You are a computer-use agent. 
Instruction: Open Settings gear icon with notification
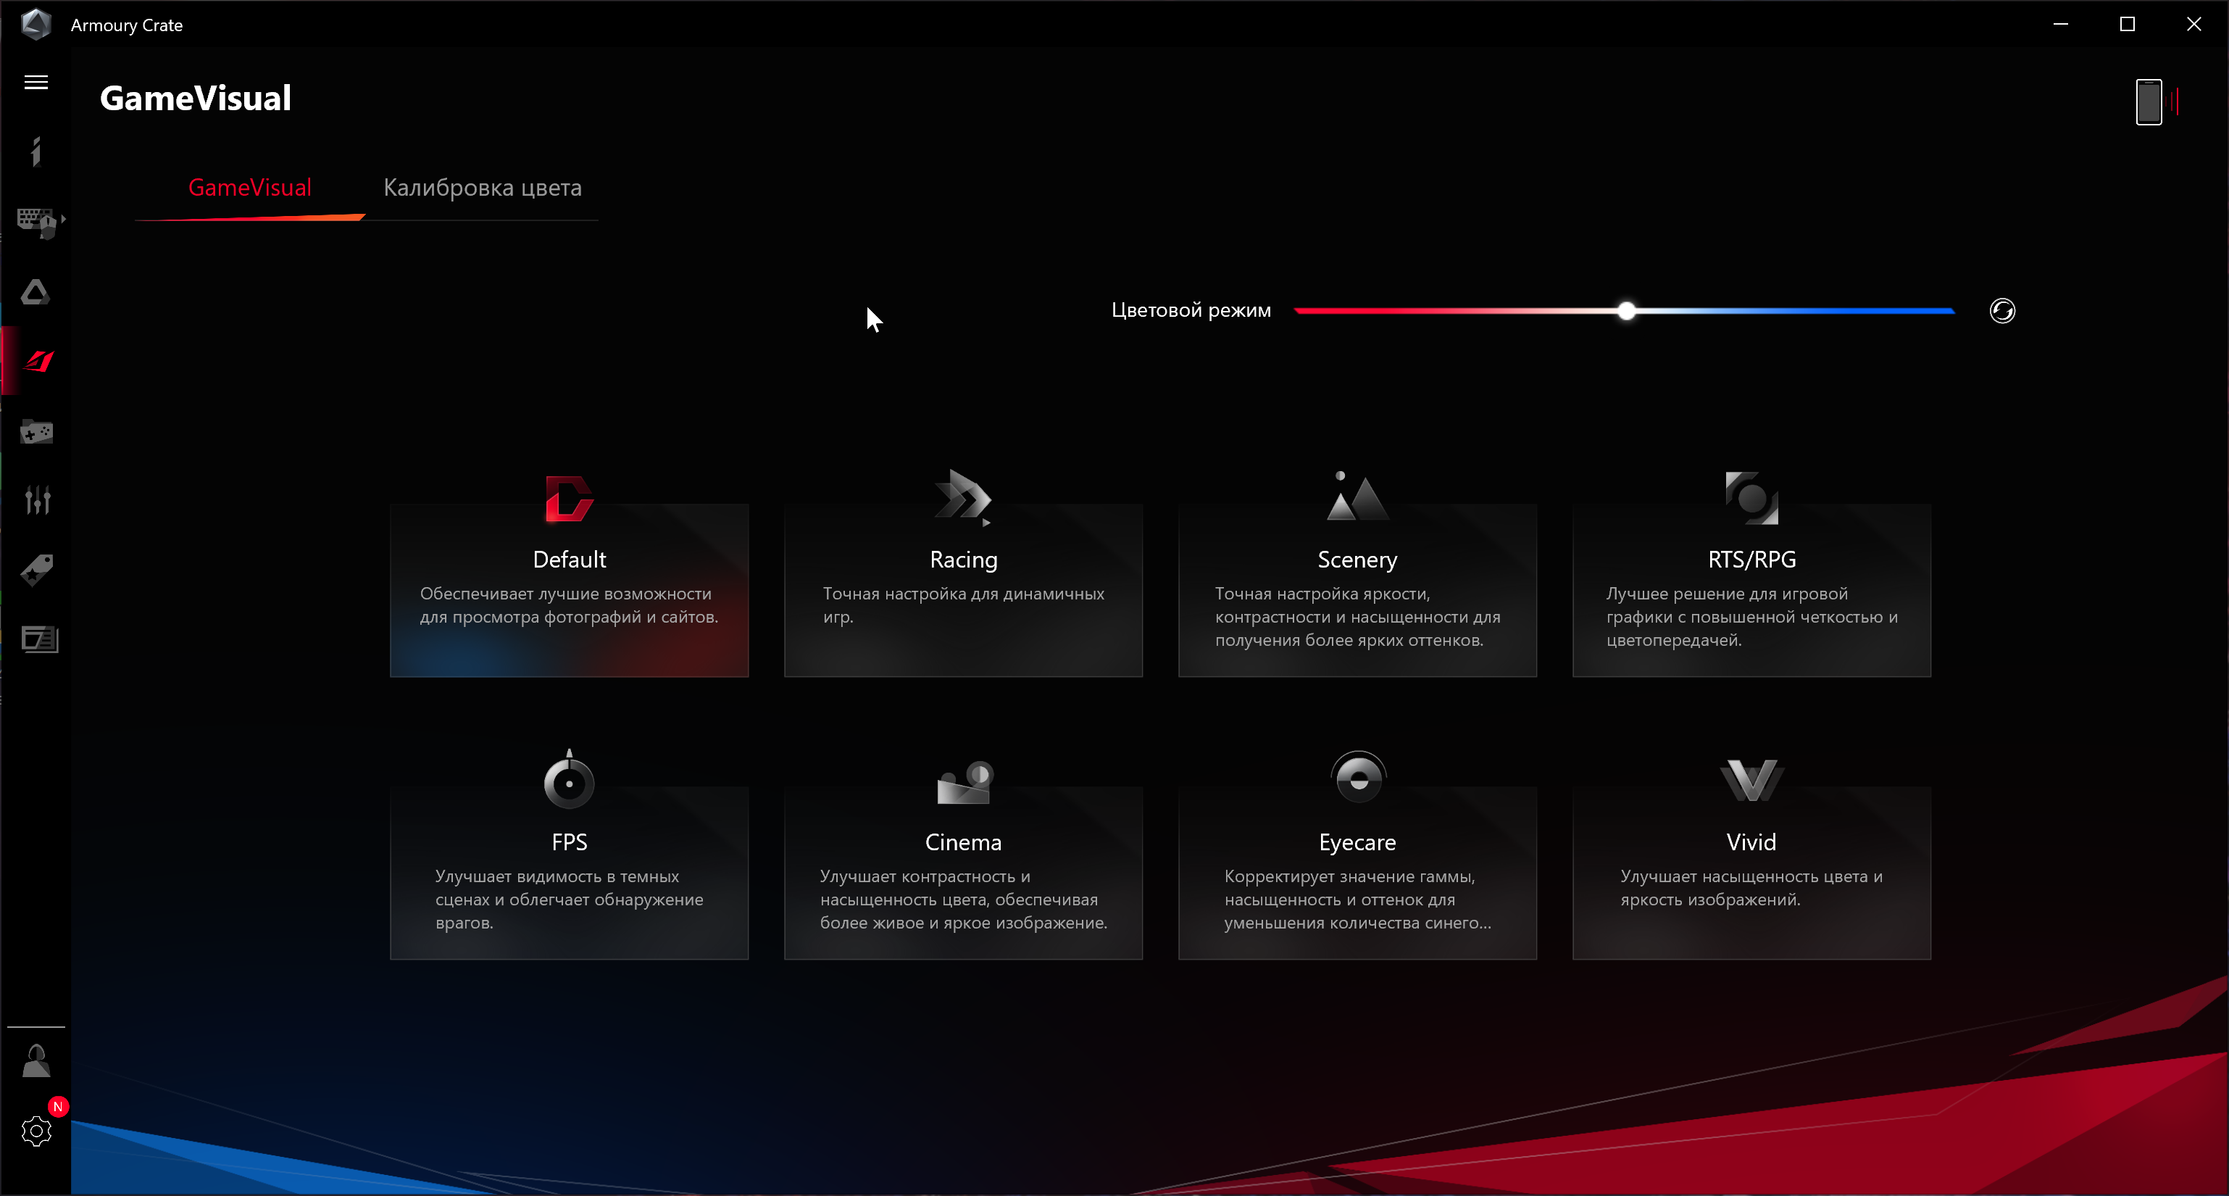pyautogui.click(x=36, y=1130)
